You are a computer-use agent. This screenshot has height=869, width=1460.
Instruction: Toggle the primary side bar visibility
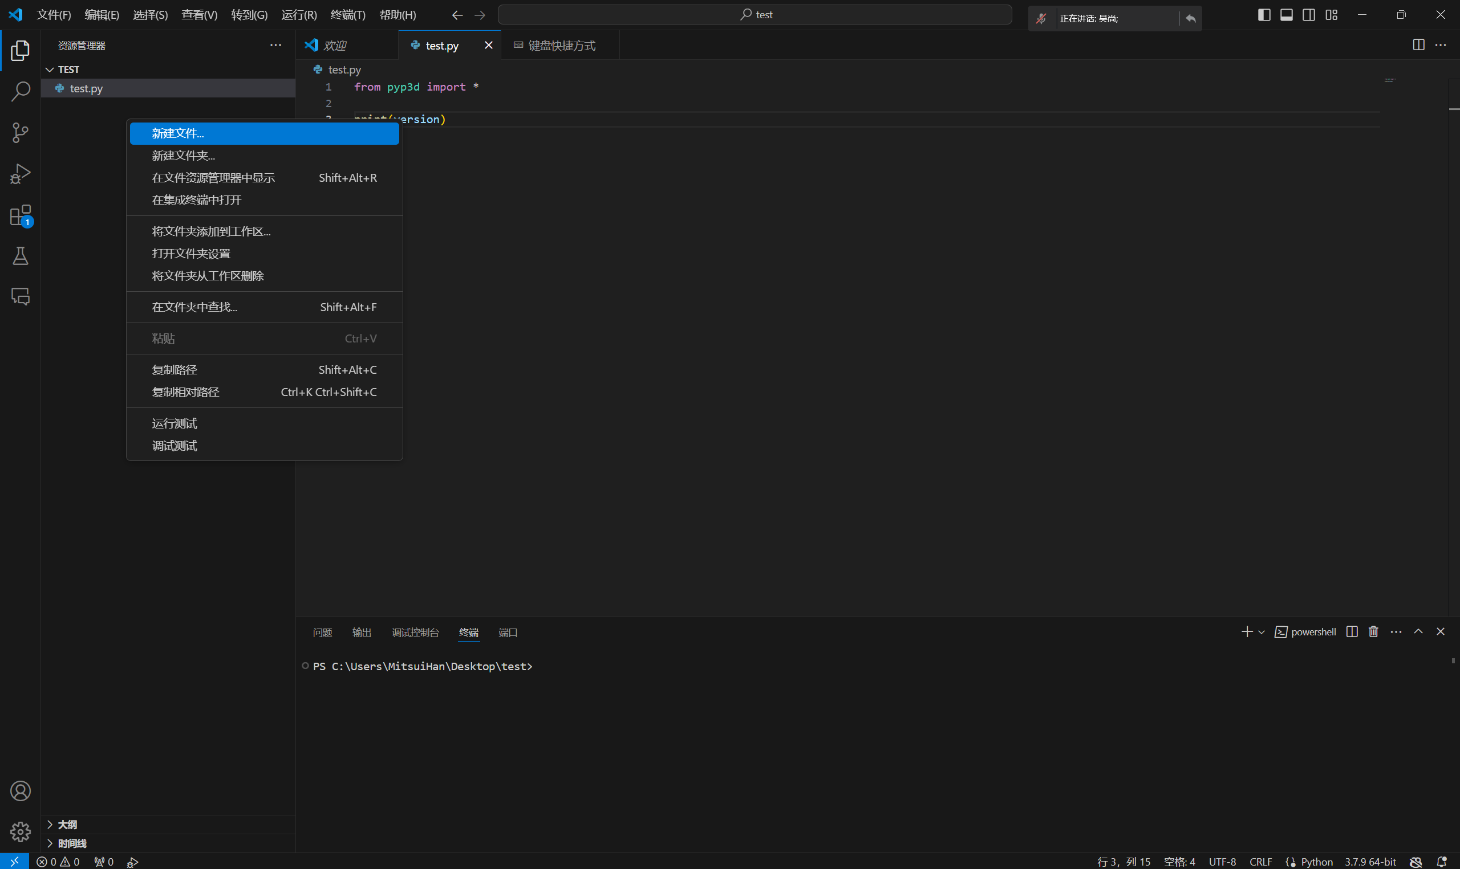tap(1264, 15)
